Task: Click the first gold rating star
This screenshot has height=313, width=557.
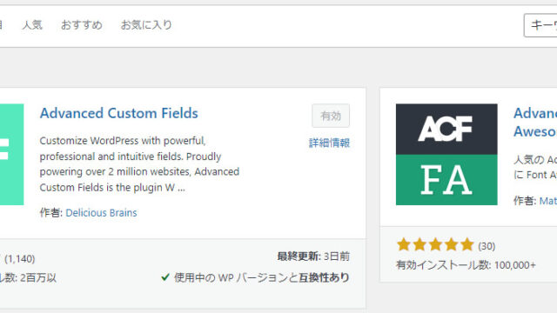Action: (x=404, y=245)
